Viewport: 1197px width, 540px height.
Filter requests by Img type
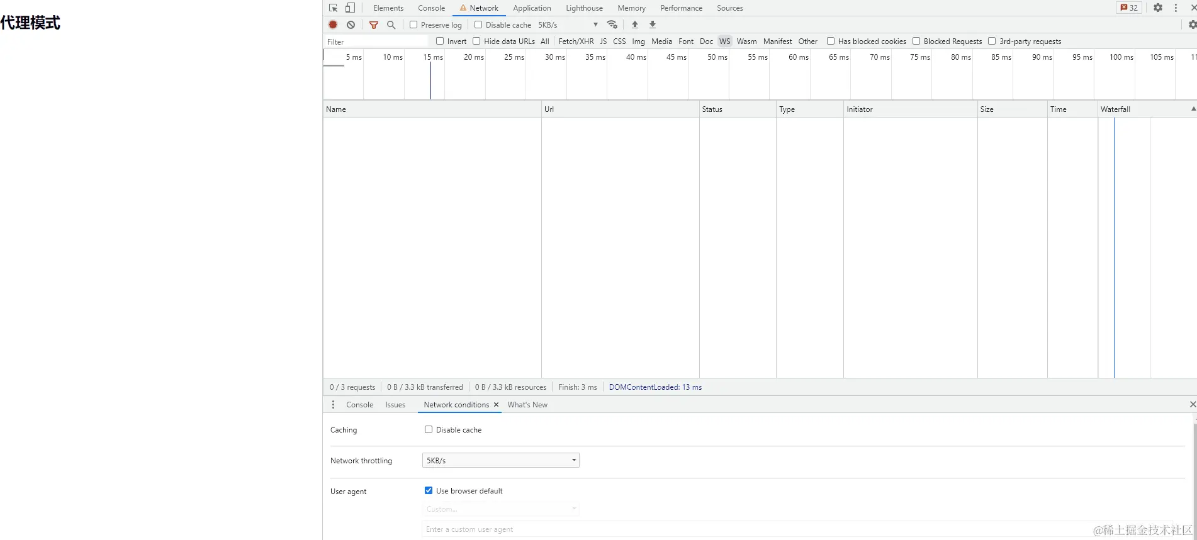pos(638,41)
